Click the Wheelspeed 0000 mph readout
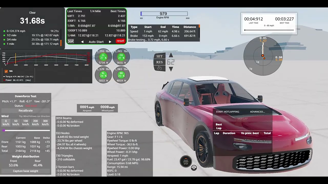Viewport: 328px width, 184px height. pos(107,108)
